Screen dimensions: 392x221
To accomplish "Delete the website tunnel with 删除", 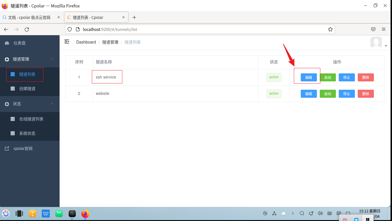I will 366,93.
